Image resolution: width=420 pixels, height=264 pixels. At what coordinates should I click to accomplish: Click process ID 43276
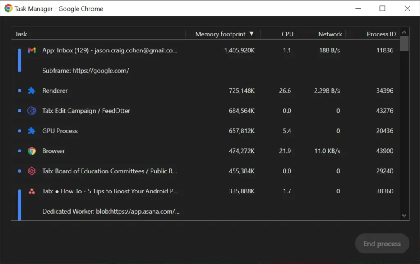(x=385, y=111)
